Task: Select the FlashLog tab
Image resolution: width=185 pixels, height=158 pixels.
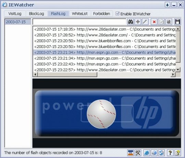Action: point(58,14)
